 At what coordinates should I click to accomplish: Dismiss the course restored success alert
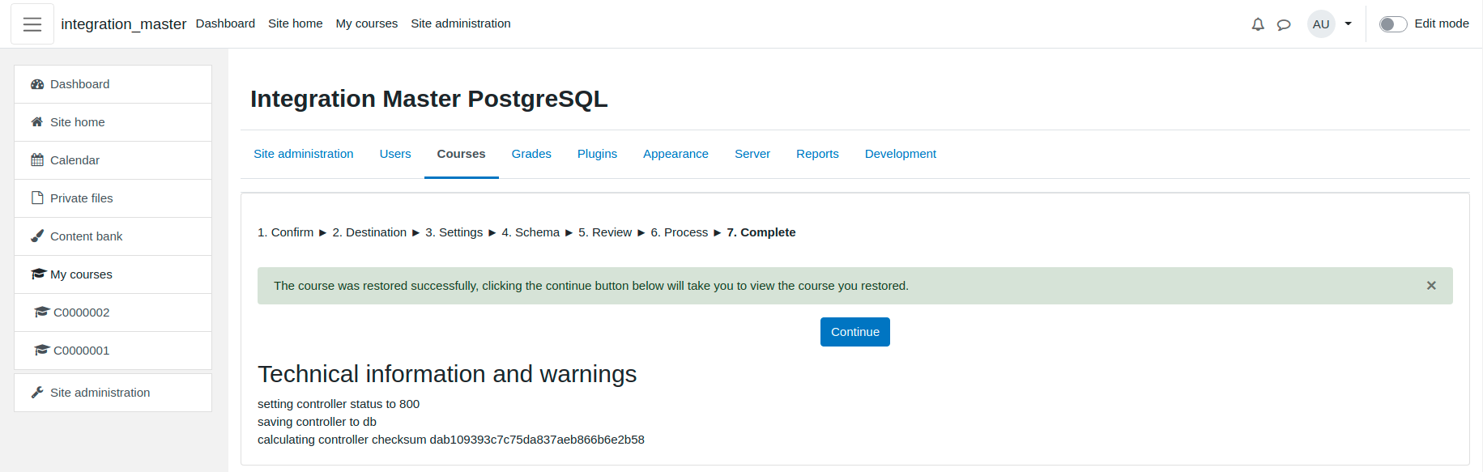(x=1431, y=286)
